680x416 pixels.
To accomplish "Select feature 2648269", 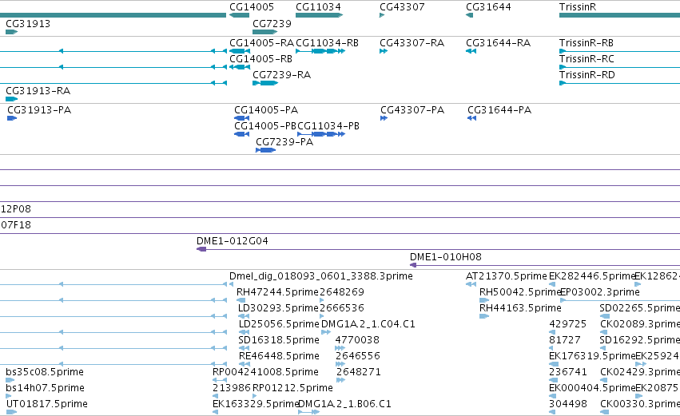I will point(322,300).
